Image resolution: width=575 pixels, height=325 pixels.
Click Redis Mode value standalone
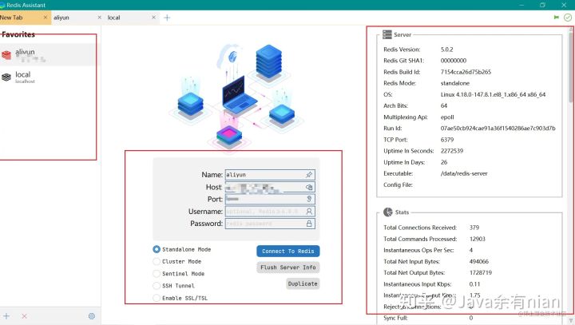click(454, 83)
